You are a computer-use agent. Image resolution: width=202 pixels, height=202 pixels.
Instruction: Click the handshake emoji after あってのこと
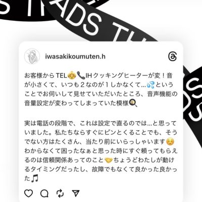[x=109, y=160]
